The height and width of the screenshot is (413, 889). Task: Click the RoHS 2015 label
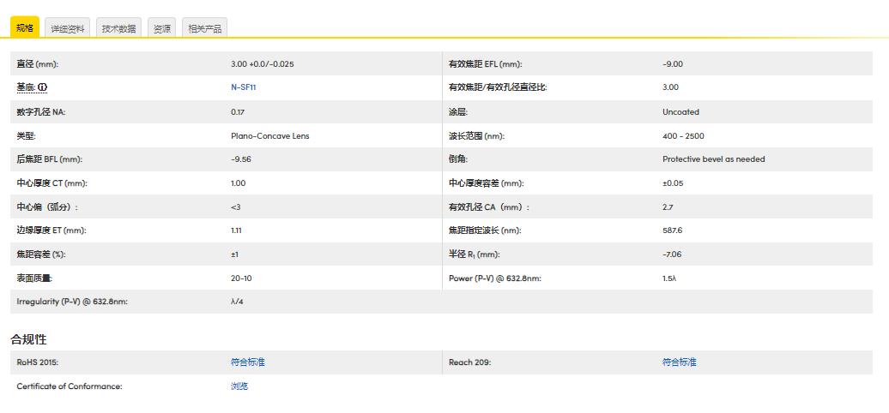[x=38, y=362]
